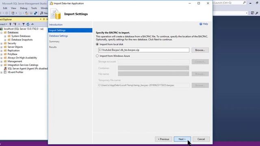Click the Next button

[x=182, y=139]
